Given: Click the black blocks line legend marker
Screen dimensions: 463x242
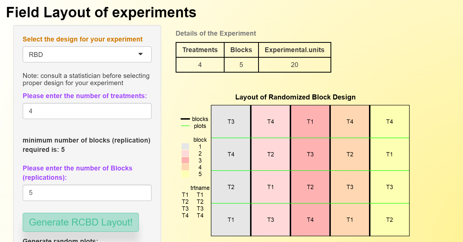Looking at the screenshot, I should point(185,119).
